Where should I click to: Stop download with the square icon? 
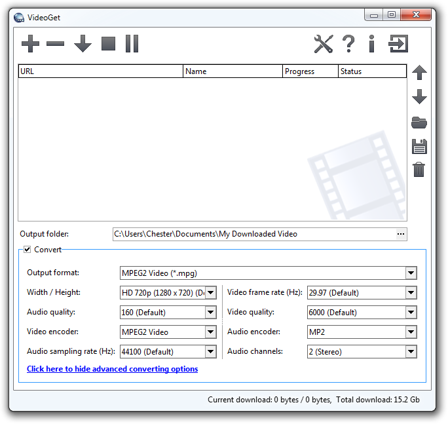point(108,44)
